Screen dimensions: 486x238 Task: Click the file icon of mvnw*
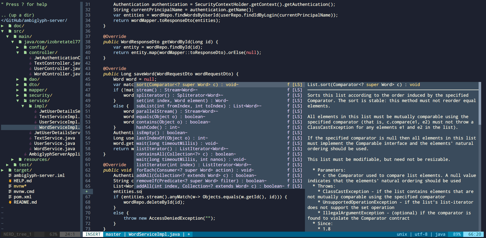(10, 186)
